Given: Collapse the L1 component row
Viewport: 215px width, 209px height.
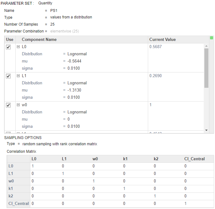Looking at the screenshot, I should coord(18,76).
